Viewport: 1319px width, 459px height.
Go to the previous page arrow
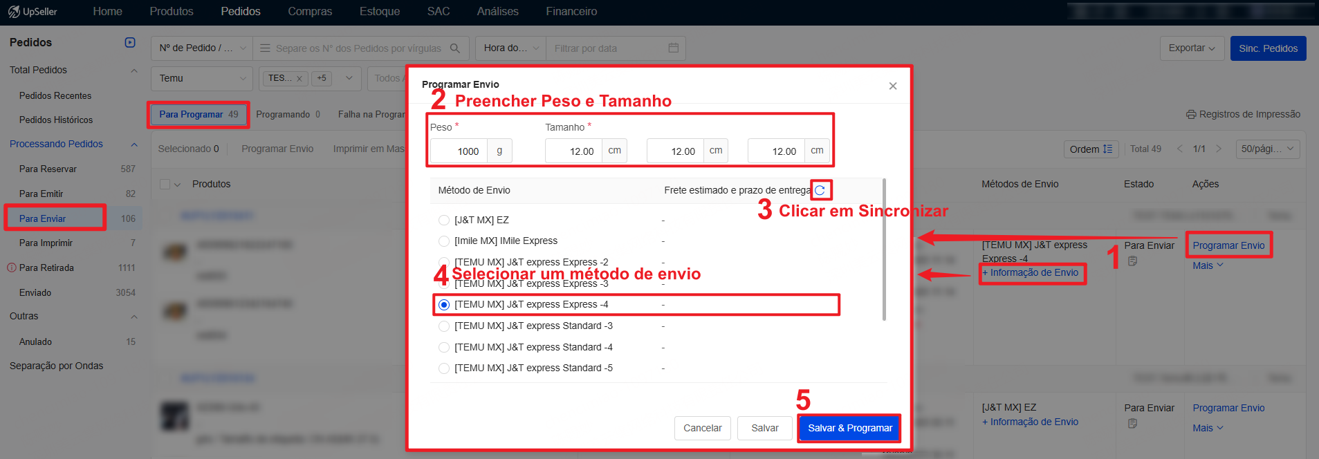pos(1180,149)
